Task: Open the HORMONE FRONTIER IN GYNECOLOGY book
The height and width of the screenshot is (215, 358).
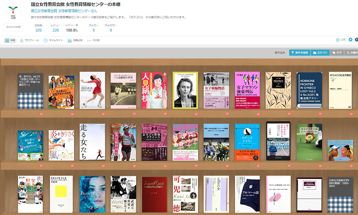Action: click(x=309, y=90)
